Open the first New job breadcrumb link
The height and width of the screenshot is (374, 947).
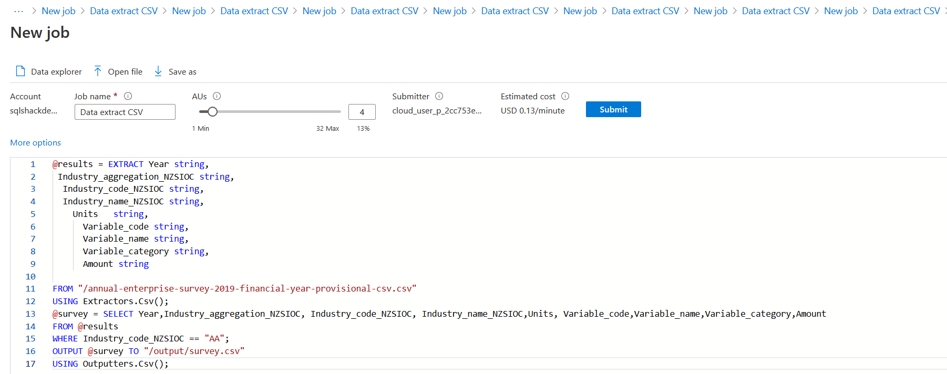pos(58,11)
